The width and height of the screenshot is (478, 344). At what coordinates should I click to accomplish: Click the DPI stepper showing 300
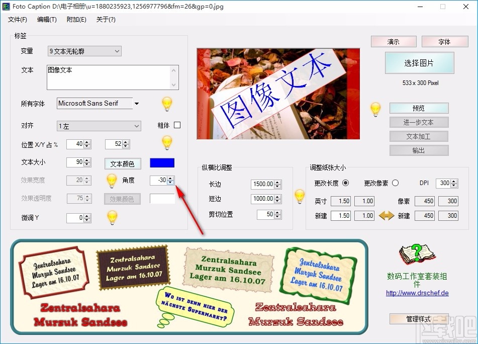(x=447, y=183)
